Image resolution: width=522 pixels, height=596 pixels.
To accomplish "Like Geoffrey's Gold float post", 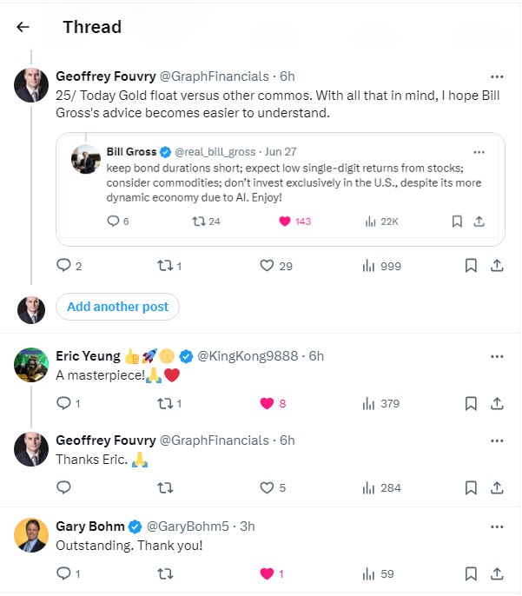I will pyautogui.click(x=268, y=266).
